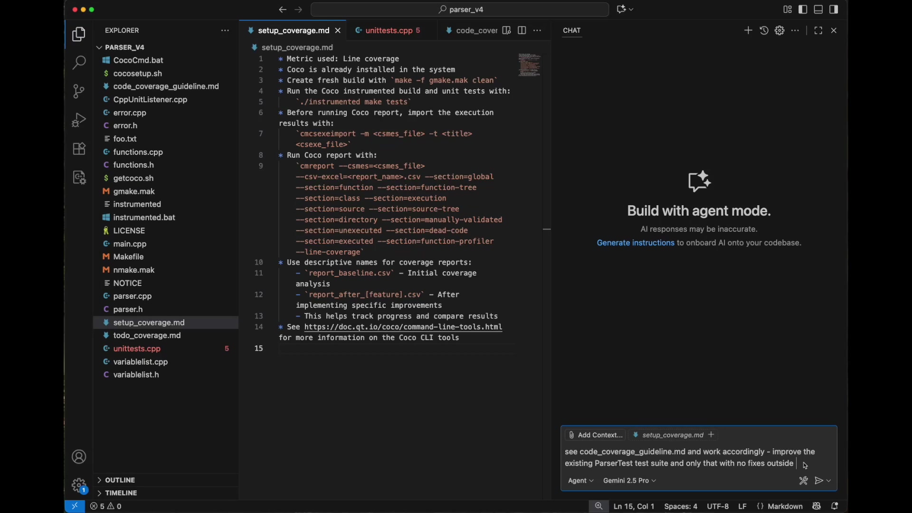Viewport: 912px width, 513px height.
Task: Open Run and Debug view
Action: 79,120
